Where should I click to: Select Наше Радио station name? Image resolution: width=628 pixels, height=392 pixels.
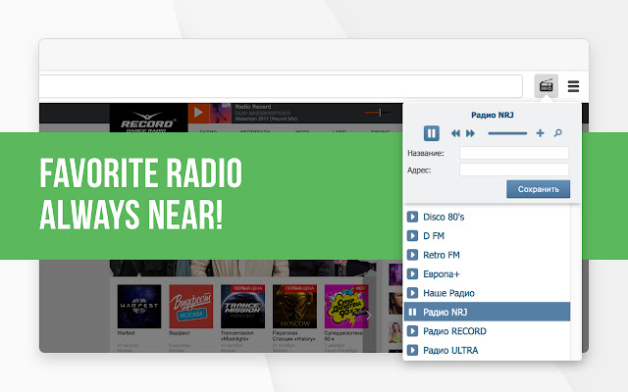pos(448,293)
